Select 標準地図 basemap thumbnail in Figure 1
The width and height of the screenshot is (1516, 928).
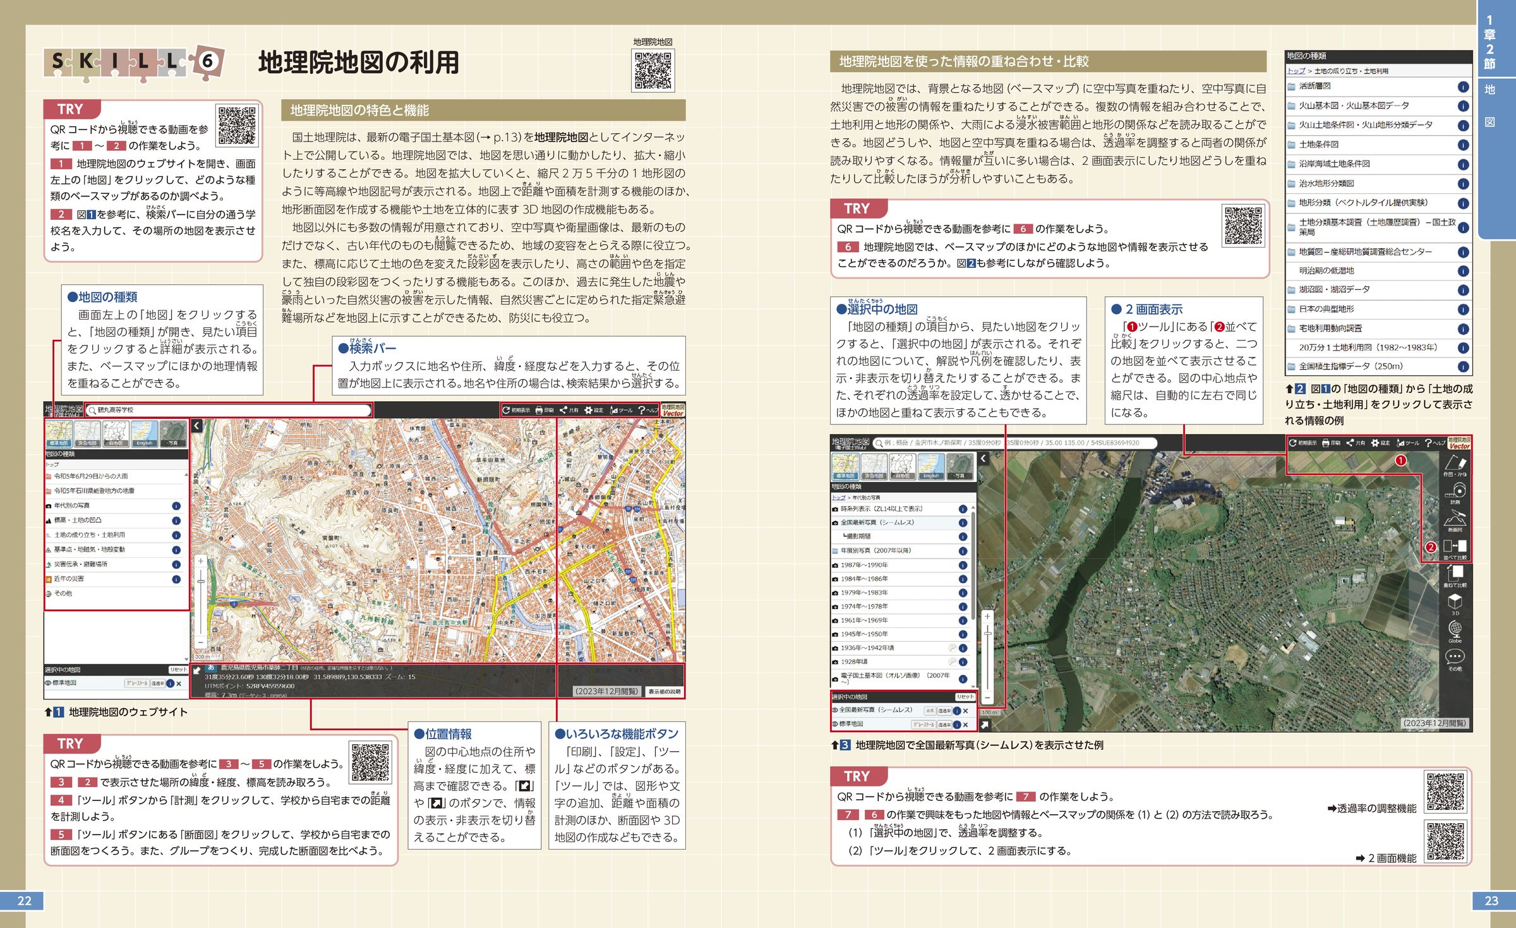click(x=59, y=433)
